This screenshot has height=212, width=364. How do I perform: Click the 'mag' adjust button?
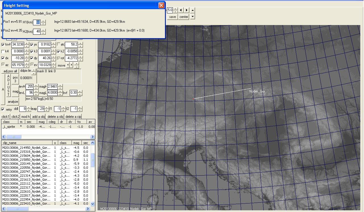click(x=15, y=92)
